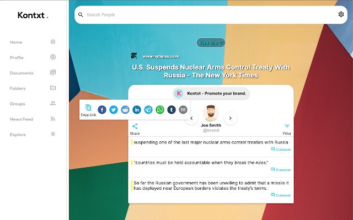Select the highlight about the Russian government missile
The width and height of the screenshot is (353, 220).
(211, 186)
